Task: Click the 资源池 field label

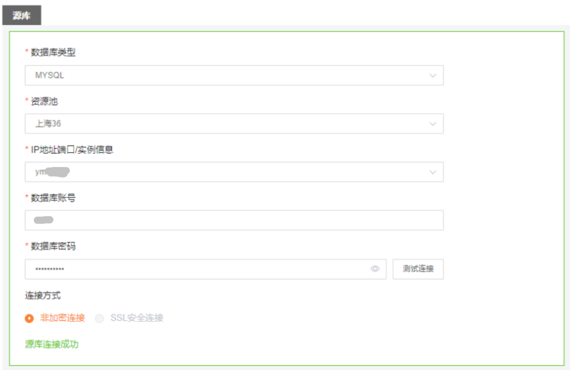Action: click(45, 101)
